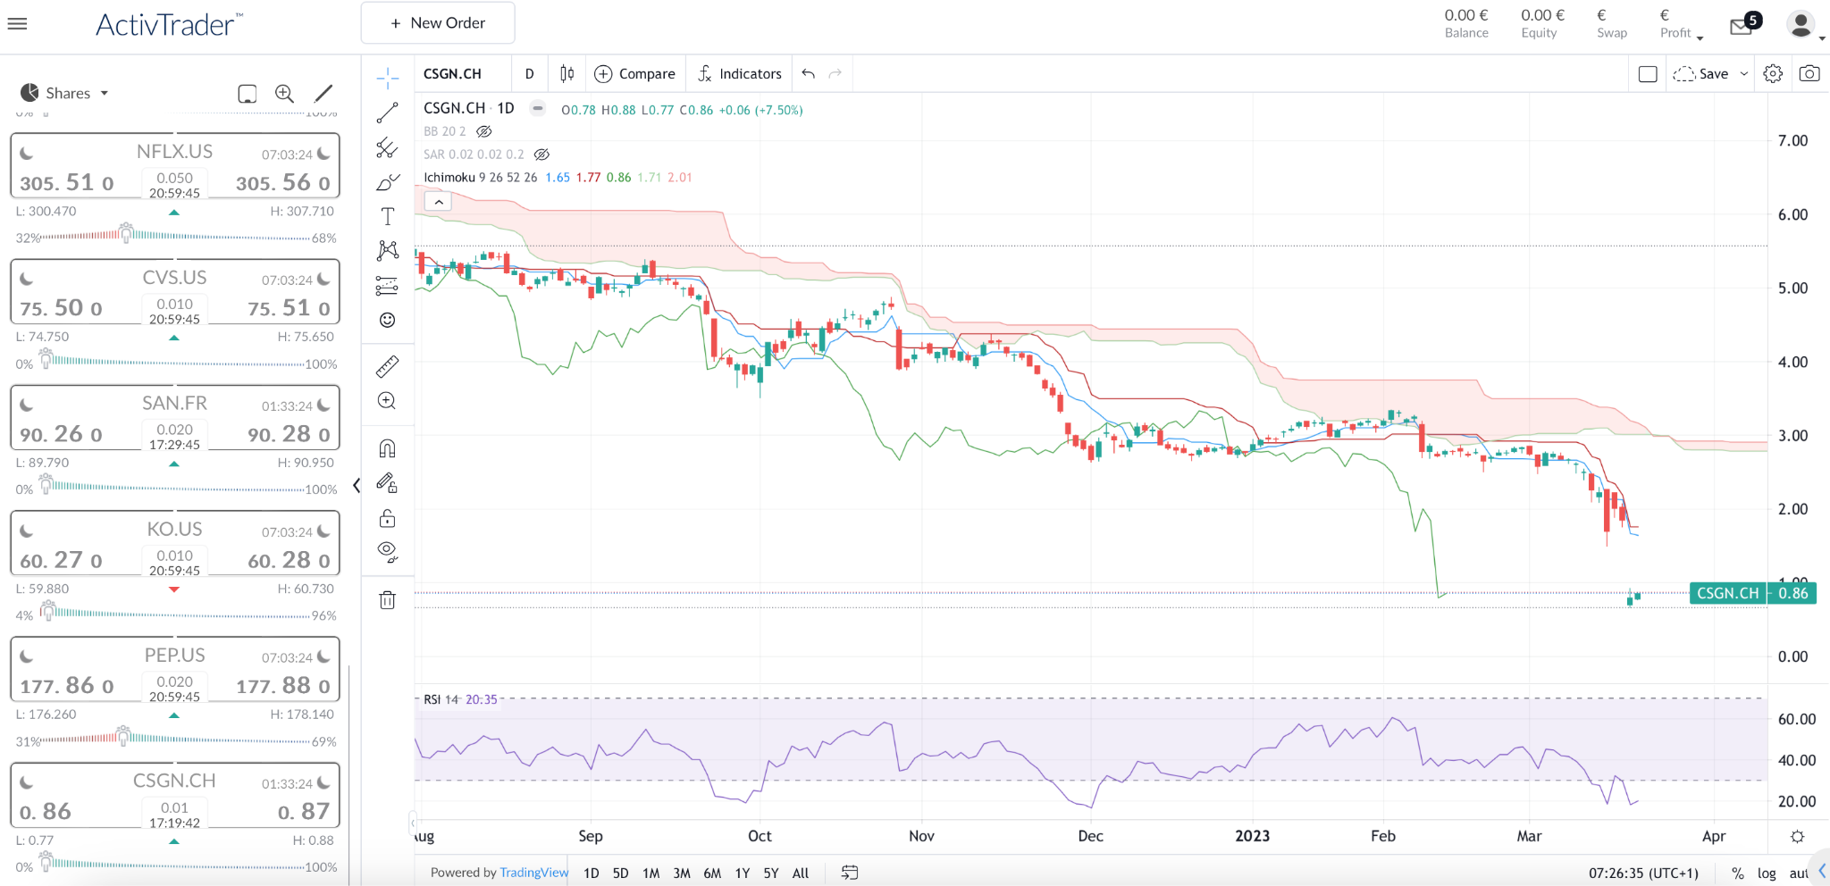Screen dimensions: 1830x886
Task: Toggle stay in drawing mode
Action: 387,483
